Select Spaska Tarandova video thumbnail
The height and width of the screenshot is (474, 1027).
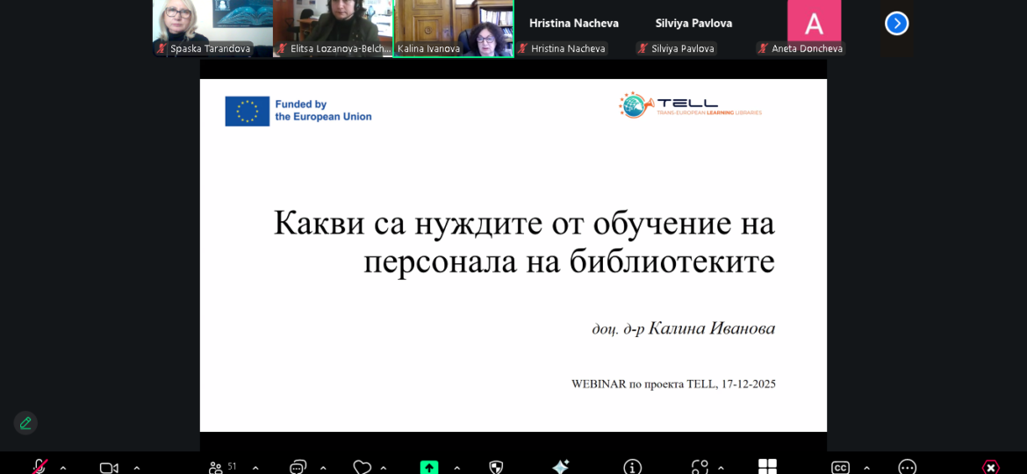[212, 28]
